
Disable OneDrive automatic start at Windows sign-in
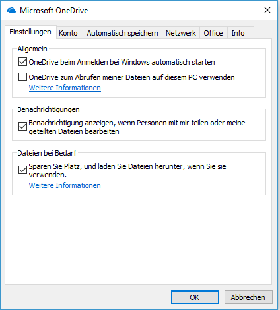(22, 62)
